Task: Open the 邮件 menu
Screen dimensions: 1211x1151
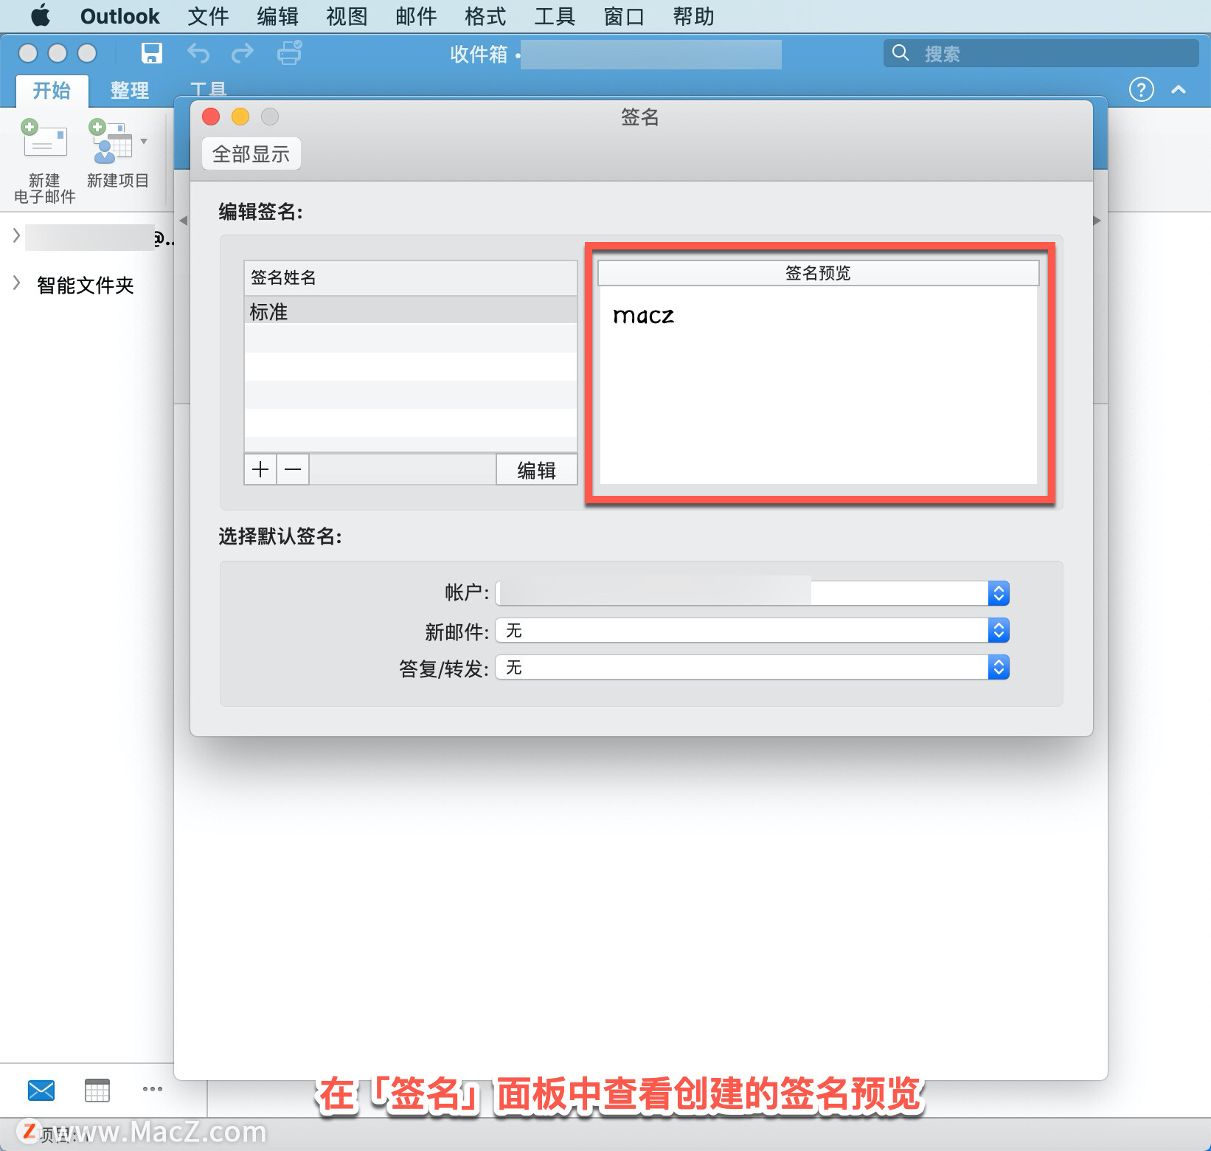Action: click(x=416, y=16)
